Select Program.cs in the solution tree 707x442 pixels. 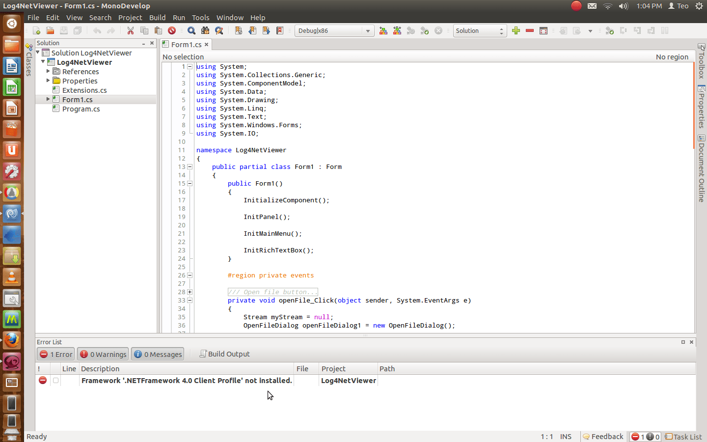point(81,109)
